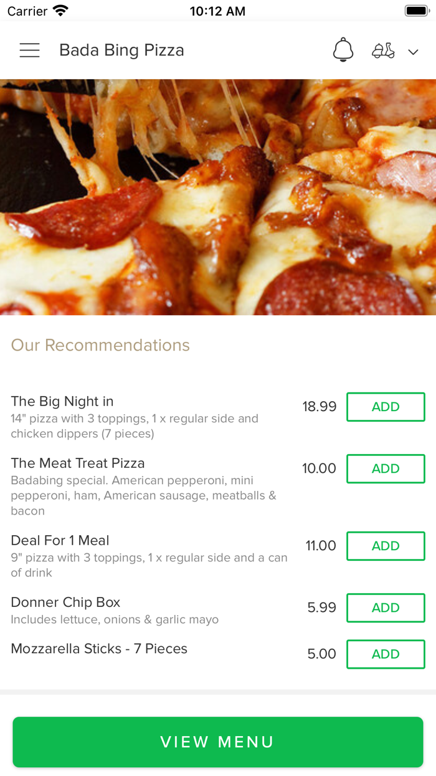The height and width of the screenshot is (776, 436).
Task: Click the Bada Bing Pizza title
Action: 121,50
